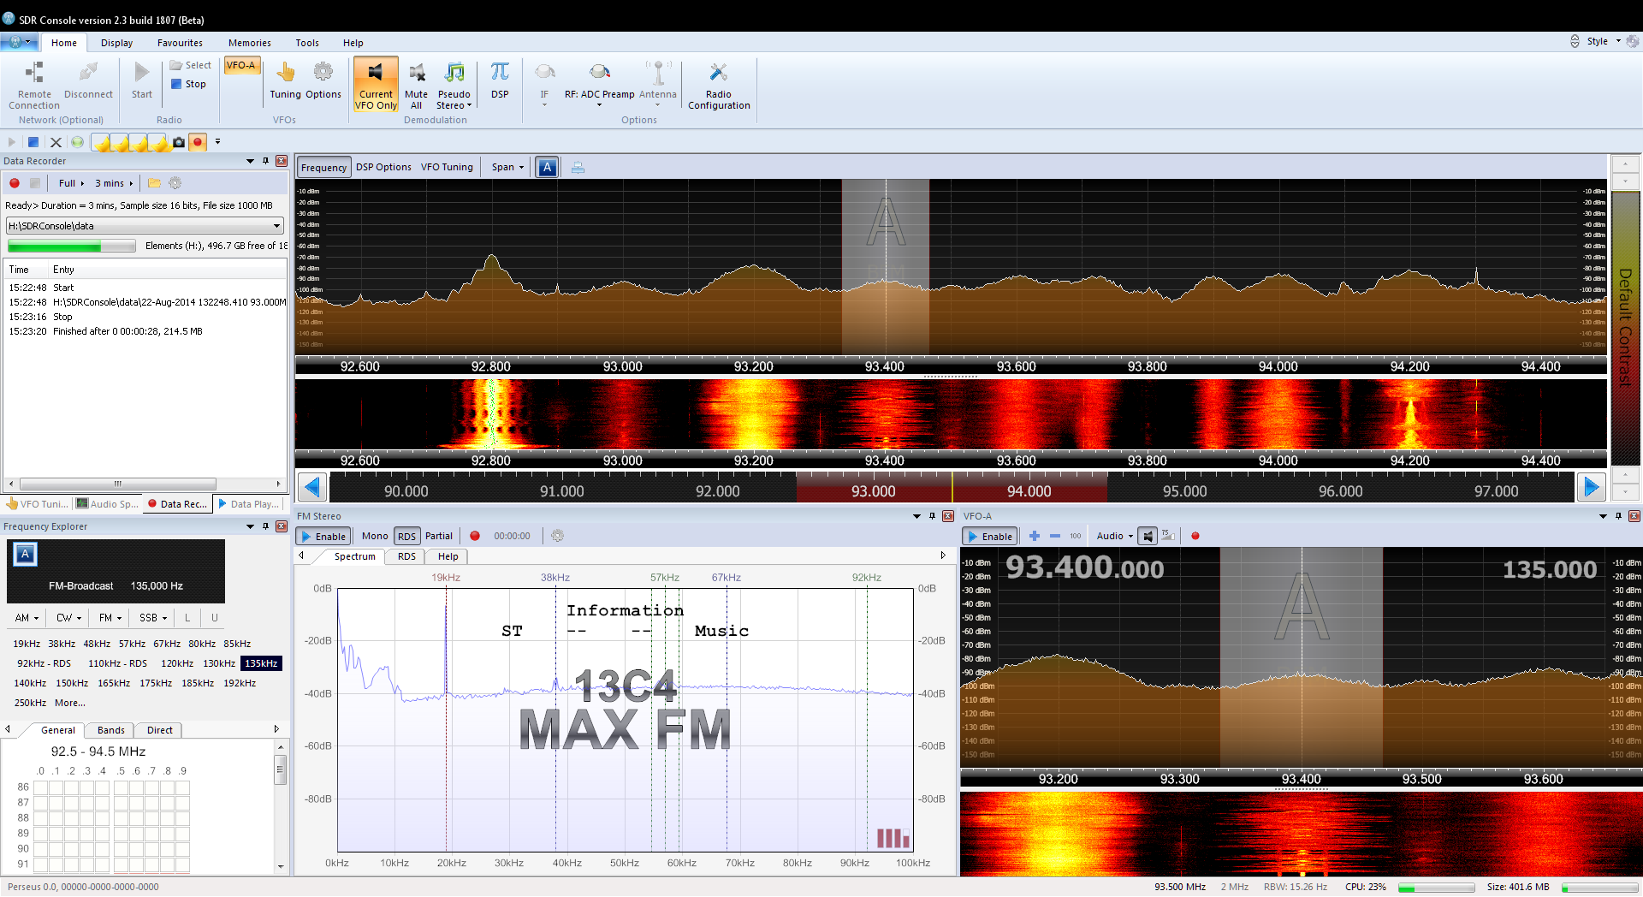Open the Pseudo Stereo dropdown

coord(454,85)
